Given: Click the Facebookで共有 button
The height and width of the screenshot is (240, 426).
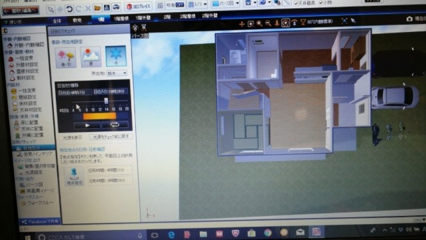Looking at the screenshot, I should point(40,221).
